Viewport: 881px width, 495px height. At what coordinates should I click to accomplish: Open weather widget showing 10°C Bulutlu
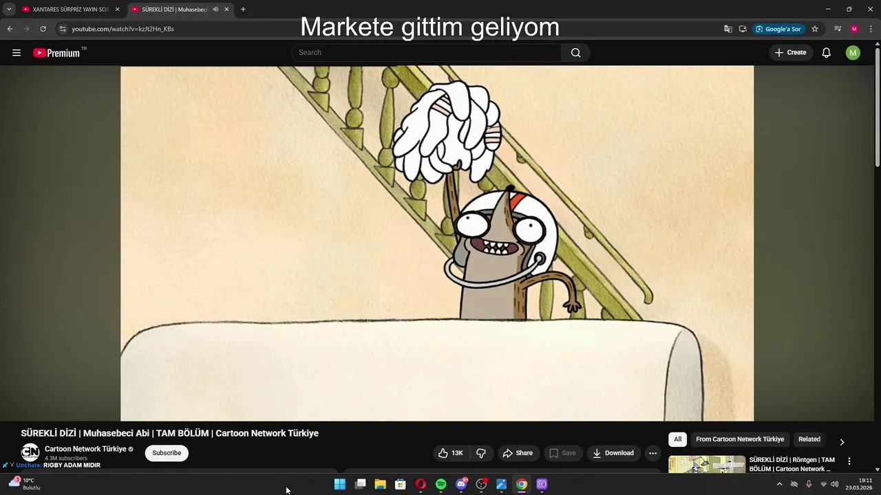coord(25,484)
